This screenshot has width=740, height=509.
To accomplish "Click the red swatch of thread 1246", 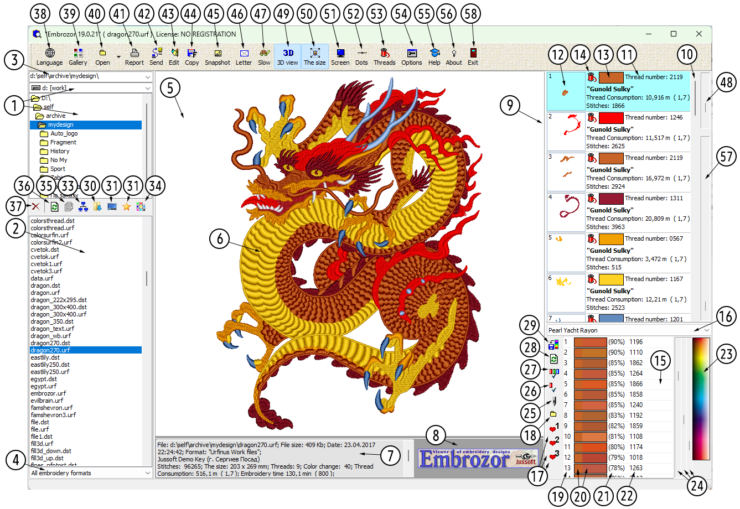I will [x=611, y=118].
